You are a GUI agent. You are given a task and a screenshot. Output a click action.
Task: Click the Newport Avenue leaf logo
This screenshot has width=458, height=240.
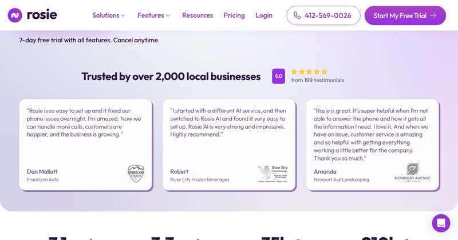412,173
